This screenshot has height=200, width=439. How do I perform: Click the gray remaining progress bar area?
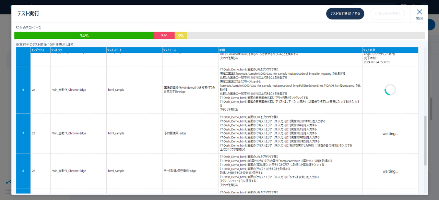click(305, 36)
